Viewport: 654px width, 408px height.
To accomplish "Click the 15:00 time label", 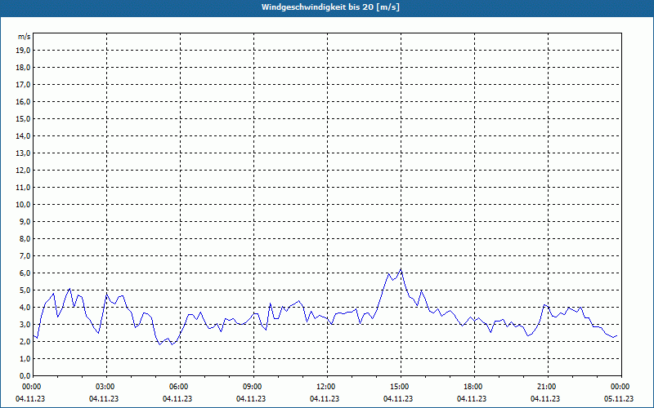I will pyautogui.click(x=401, y=387).
